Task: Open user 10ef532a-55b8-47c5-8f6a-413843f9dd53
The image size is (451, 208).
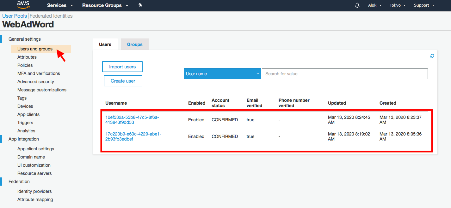Action: coord(132,120)
